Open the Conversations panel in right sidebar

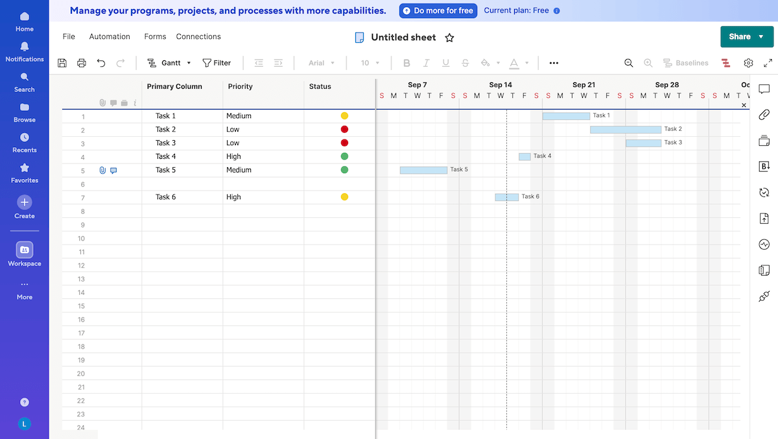point(764,89)
